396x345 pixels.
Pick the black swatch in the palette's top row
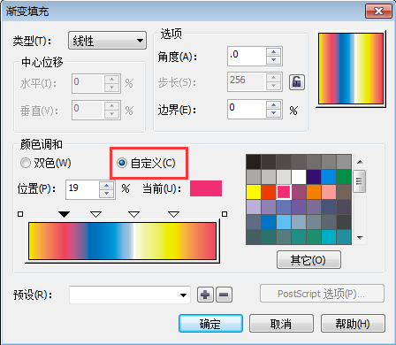[254, 162]
